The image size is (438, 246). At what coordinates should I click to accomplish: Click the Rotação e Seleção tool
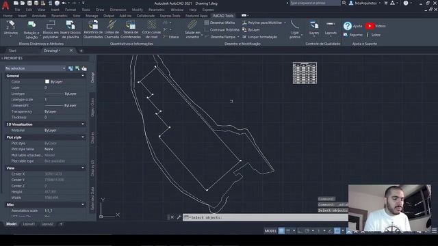pos(31,29)
